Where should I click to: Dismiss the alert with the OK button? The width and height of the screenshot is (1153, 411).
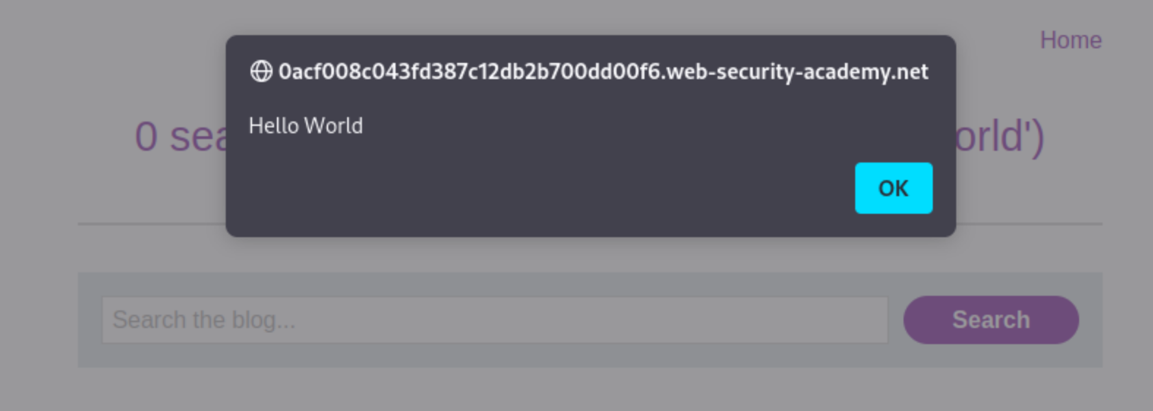(893, 188)
